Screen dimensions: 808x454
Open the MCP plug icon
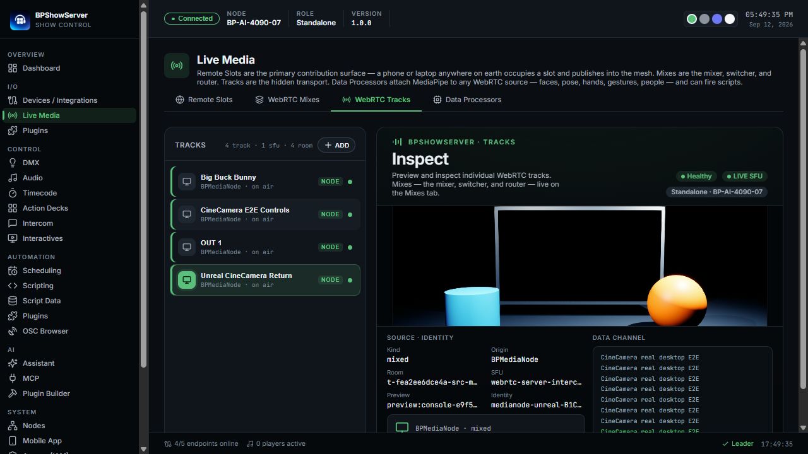coord(13,378)
